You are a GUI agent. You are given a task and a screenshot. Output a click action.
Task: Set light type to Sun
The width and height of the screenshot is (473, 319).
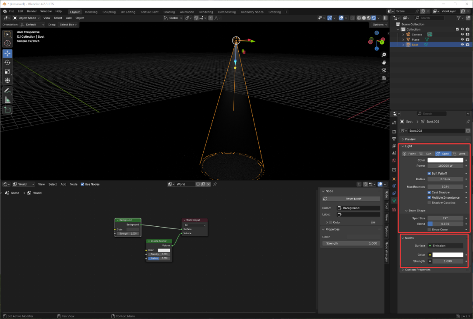pyautogui.click(x=426, y=154)
